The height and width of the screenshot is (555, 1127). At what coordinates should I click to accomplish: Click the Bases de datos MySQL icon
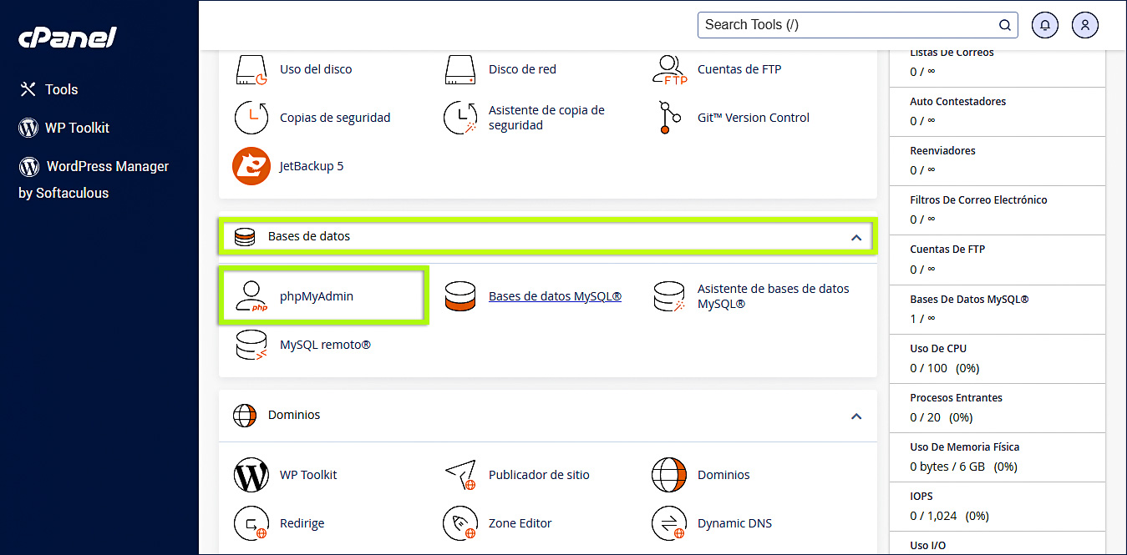click(x=460, y=296)
